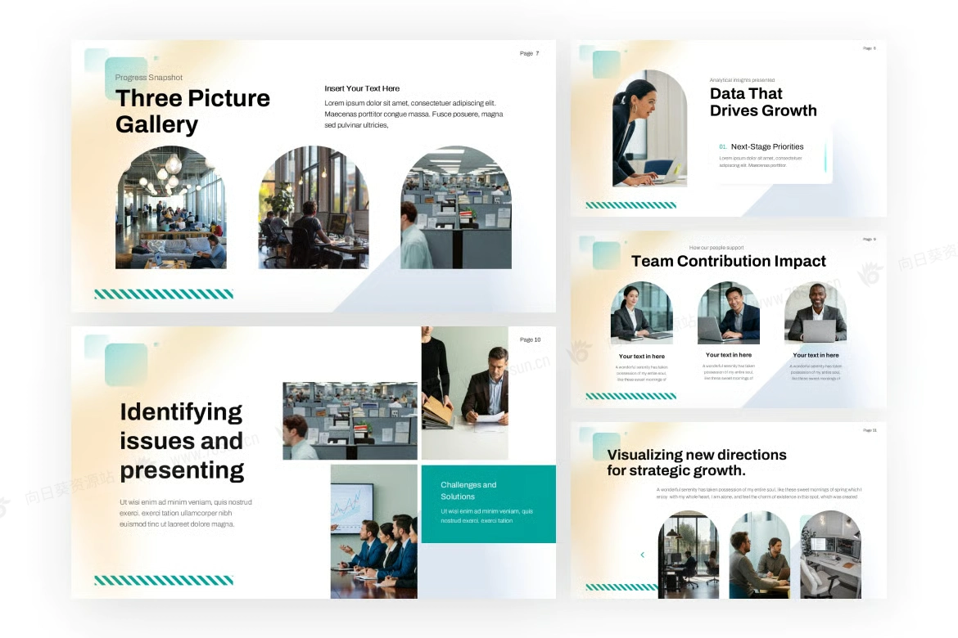Click the teal square logo on the Identifying issues slide

pyautogui.click(x=126, y=364)
